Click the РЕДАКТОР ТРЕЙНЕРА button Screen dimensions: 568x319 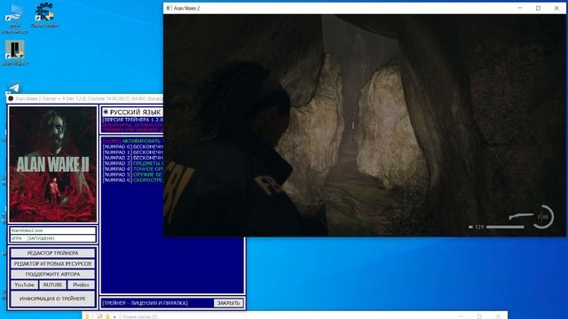[52, 253]
